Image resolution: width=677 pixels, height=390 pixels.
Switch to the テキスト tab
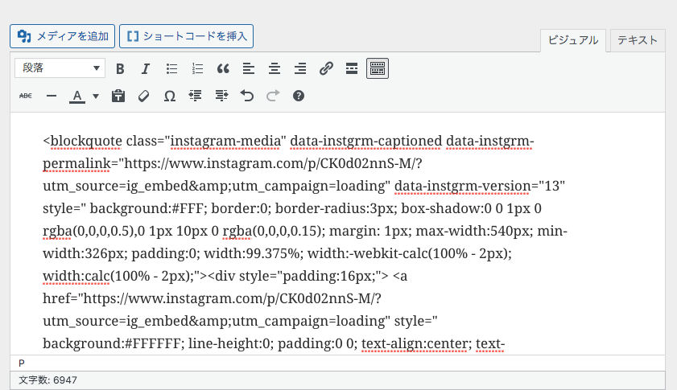coord(638,40)
